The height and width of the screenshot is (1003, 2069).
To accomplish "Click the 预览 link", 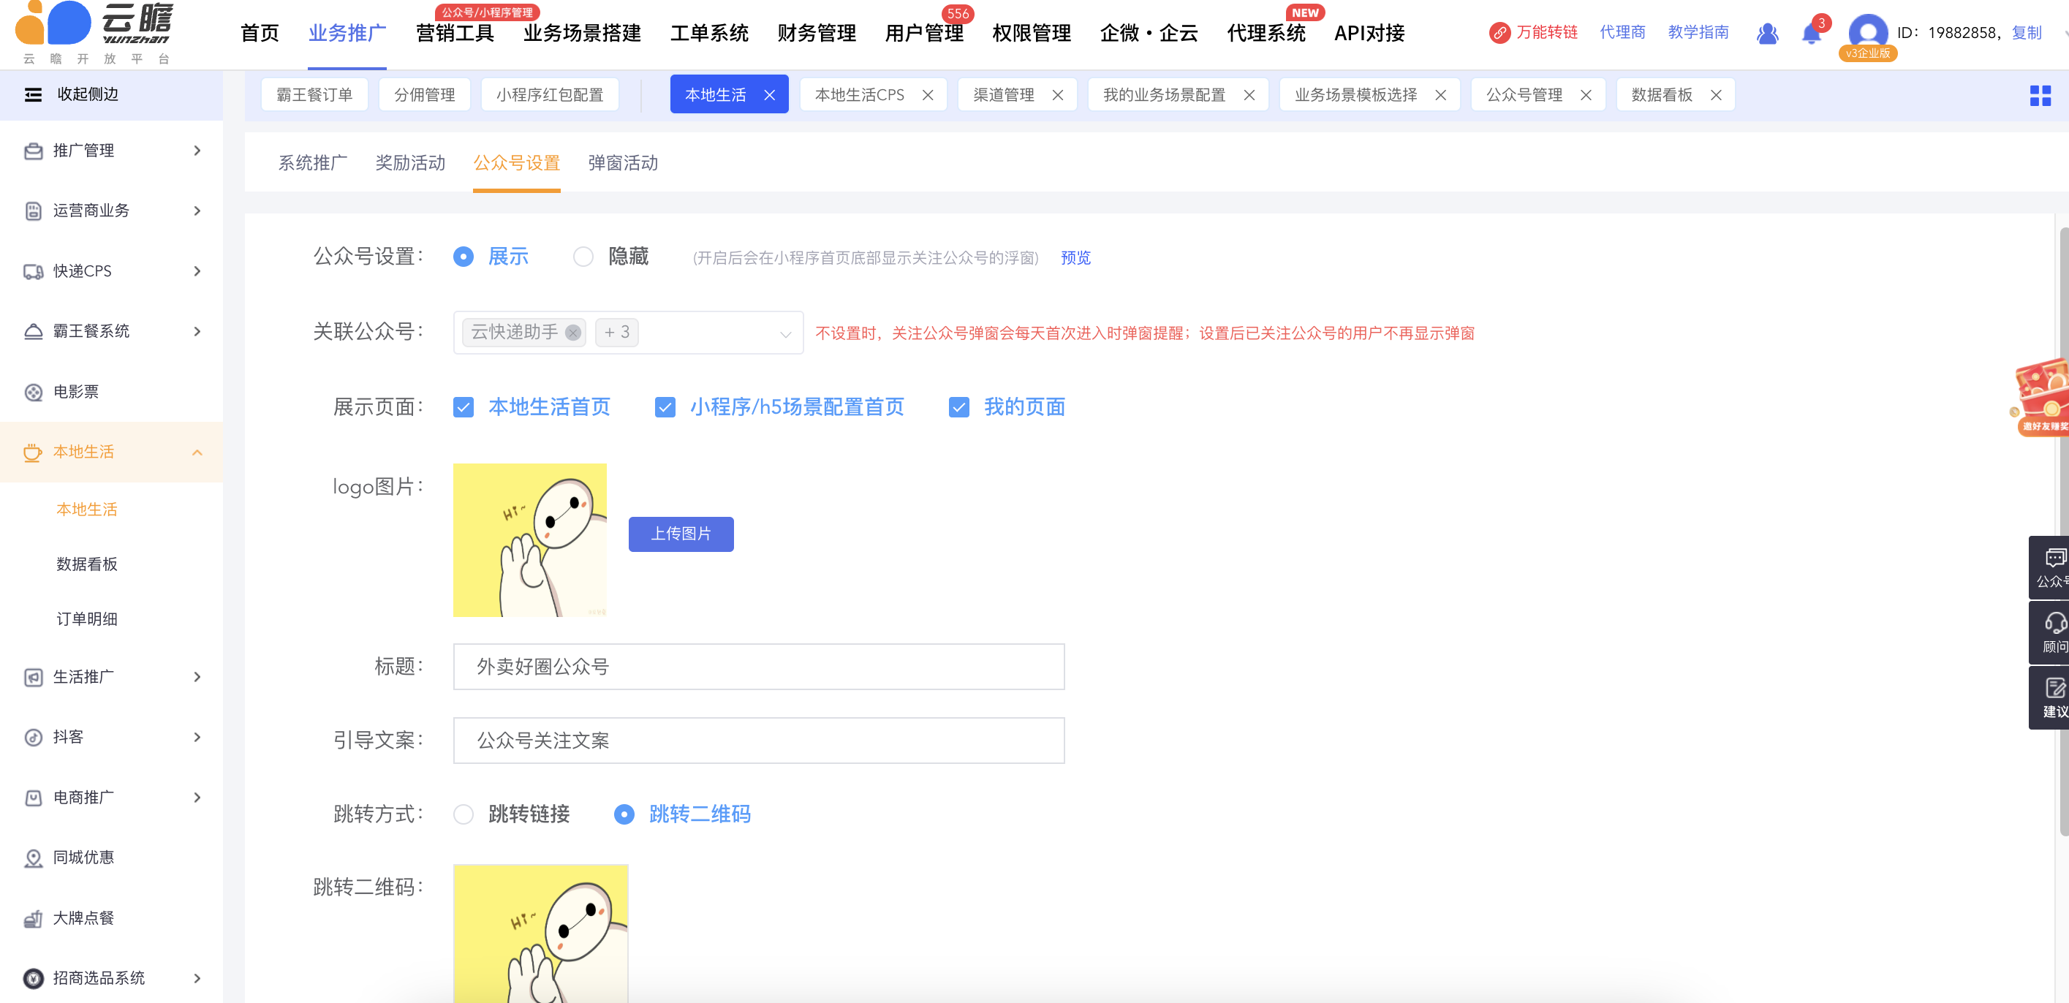I will tap(1075, 258).
